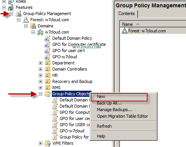Image resolution: width=186 pixels, height=147 pixels.
Task: Select Back Up All from context menu
Action: click(x=109, y=103)
